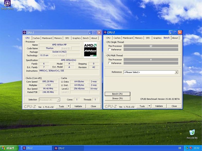
Task: Switch to Graphics tab in right window
Action: click(157, 38)
